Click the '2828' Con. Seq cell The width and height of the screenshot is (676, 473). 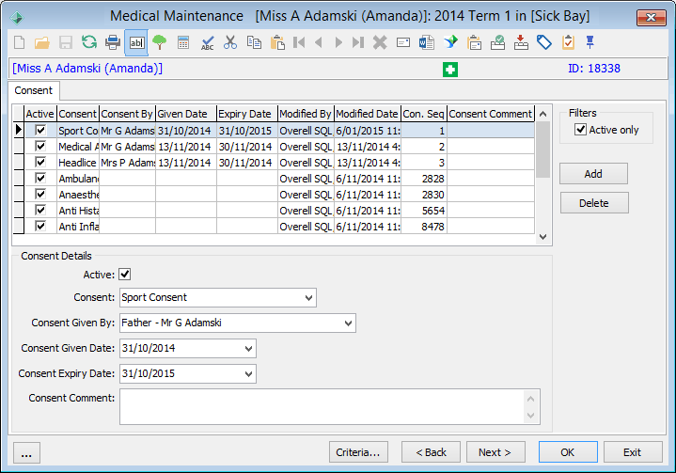(424, 179)
